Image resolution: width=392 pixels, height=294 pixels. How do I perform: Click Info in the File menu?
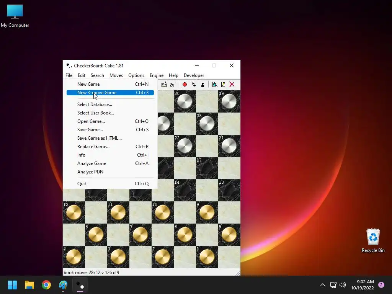tap(110, 155)
